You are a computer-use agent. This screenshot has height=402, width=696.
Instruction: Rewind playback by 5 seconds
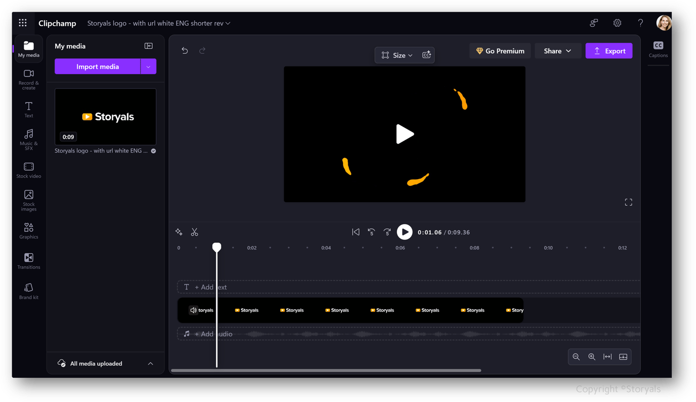pyautogui.click(x=372, y=232)
